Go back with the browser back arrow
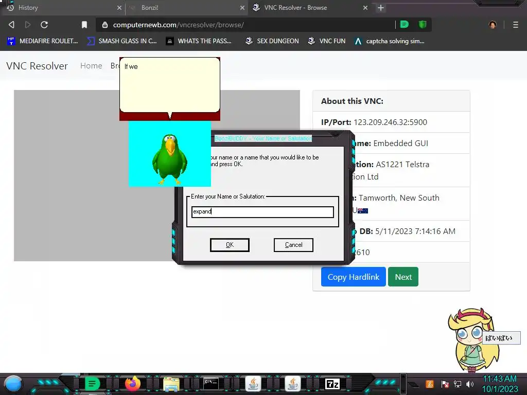The width and height of the screenshot is (527, 395). [11, 25]
